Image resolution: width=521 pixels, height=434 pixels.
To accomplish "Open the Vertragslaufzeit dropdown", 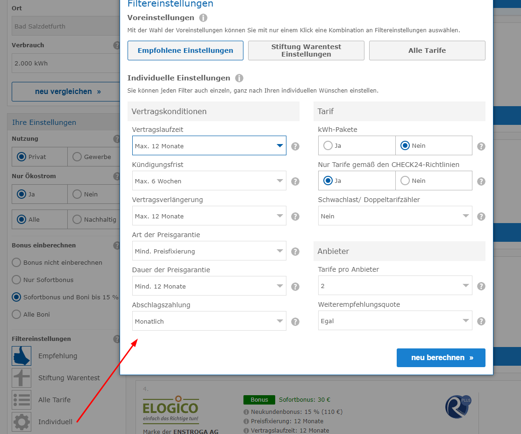I will click(x=209, y=146).
